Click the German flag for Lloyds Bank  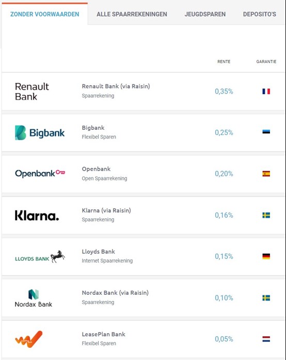coord(266,257)
